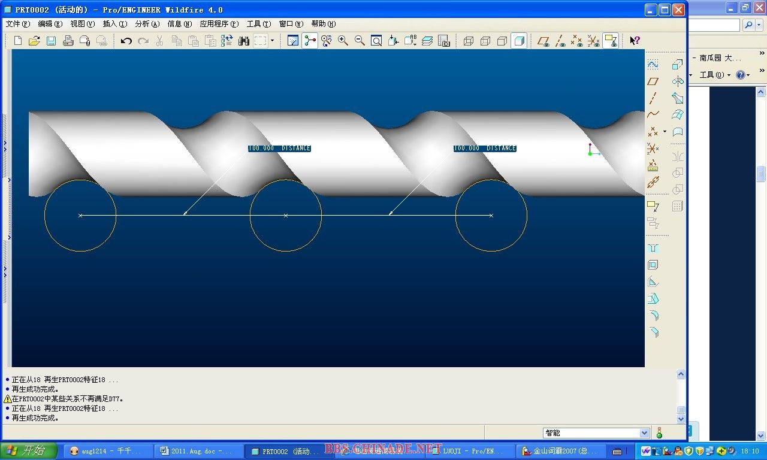Open the 窗口 (Window) menu
This screenshot has width=767, height=460.
coord(291,24)
